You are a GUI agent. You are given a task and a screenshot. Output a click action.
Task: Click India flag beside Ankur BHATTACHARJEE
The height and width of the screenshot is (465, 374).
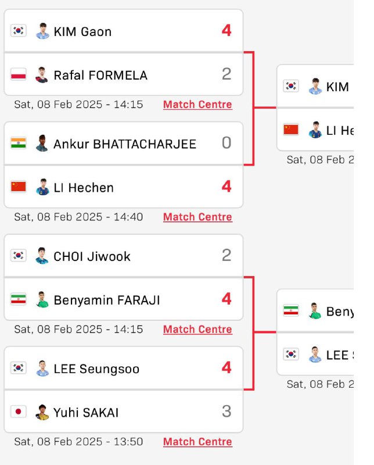[19, 142]
